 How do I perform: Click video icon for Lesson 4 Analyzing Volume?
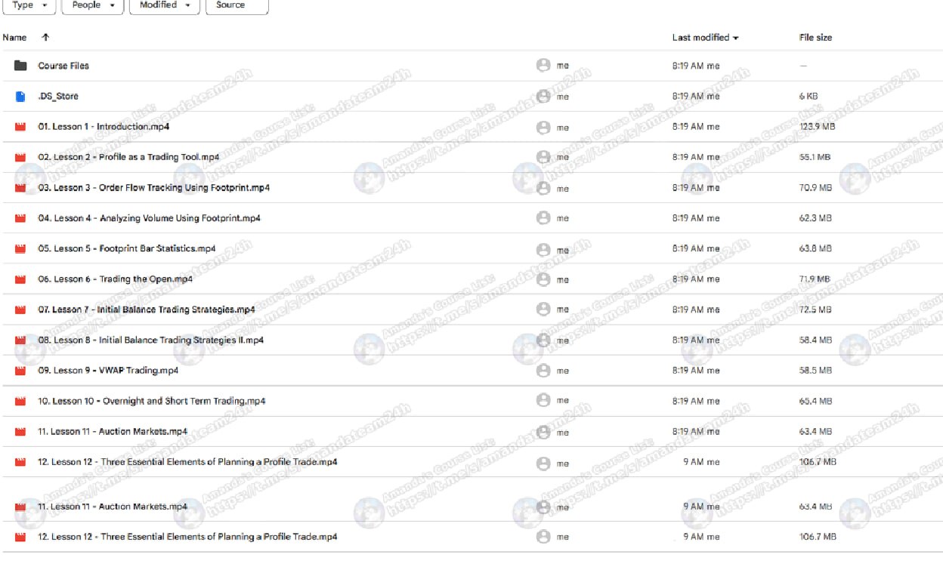point(20,218)
